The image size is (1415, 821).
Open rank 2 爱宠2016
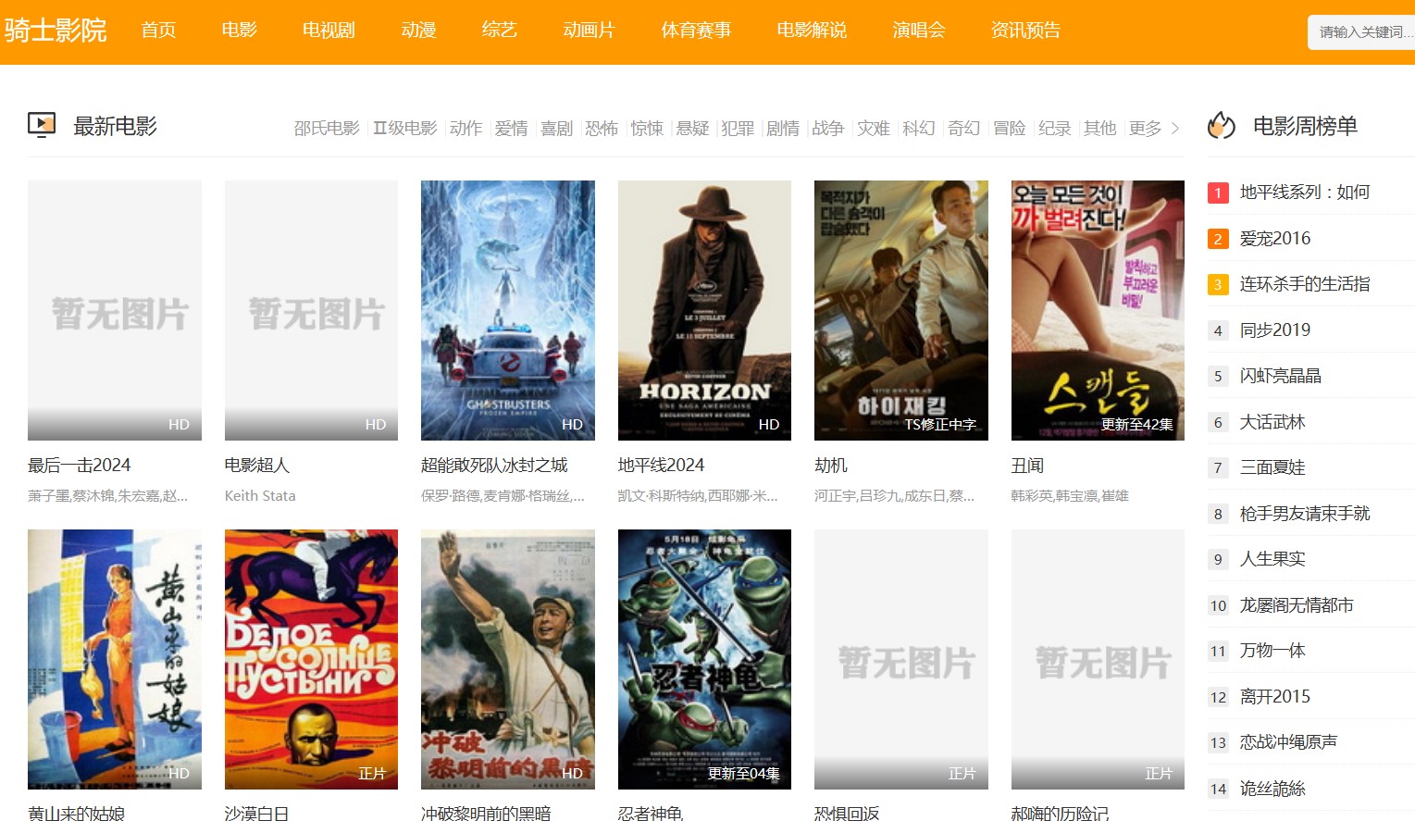1275,238
